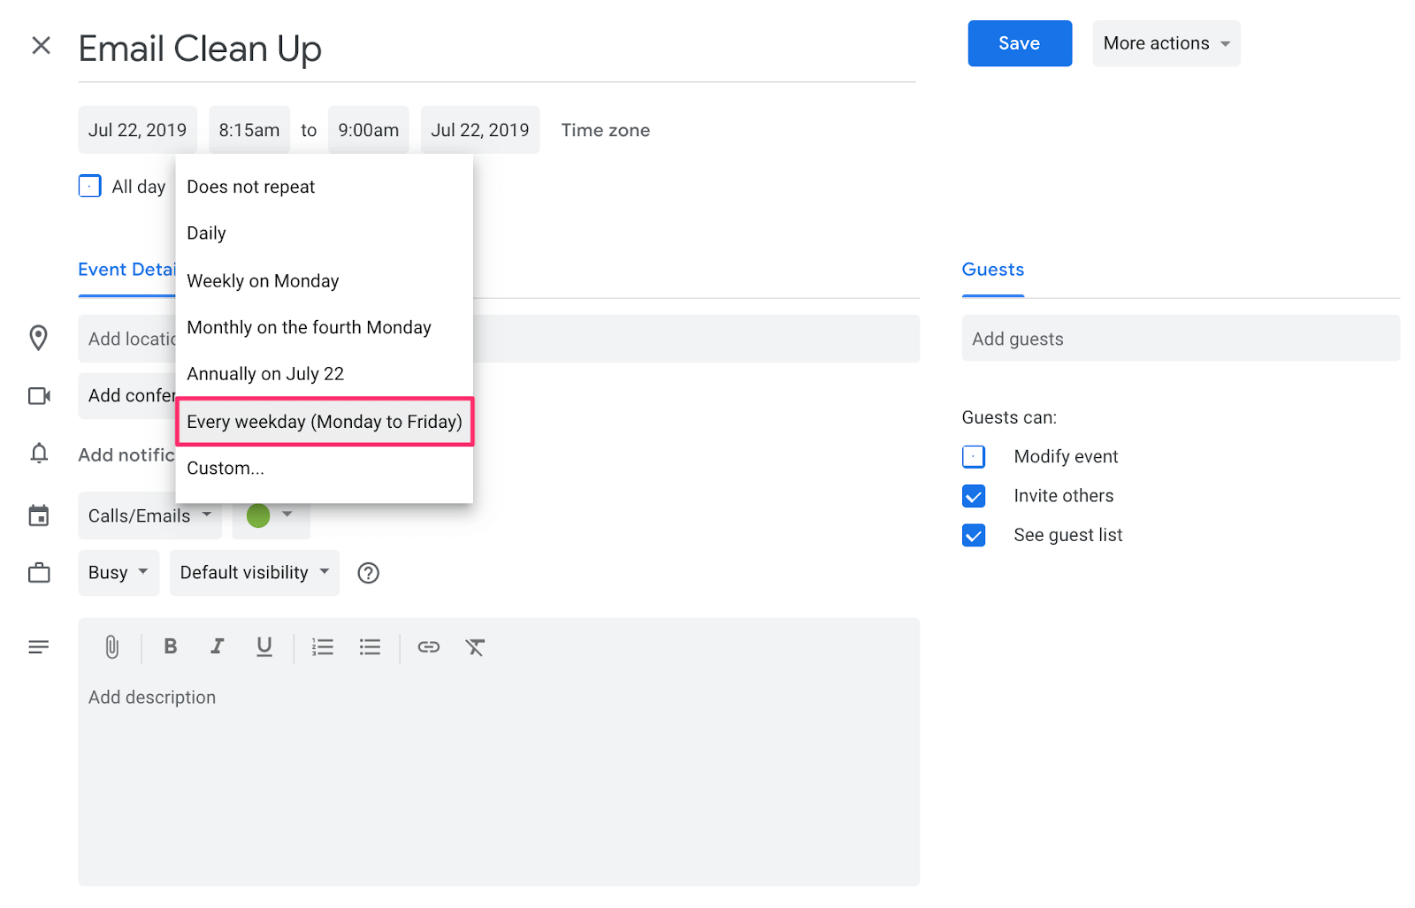Open the Default visibility dropdown
1415x908 pixels.
[x=254, y=573]
